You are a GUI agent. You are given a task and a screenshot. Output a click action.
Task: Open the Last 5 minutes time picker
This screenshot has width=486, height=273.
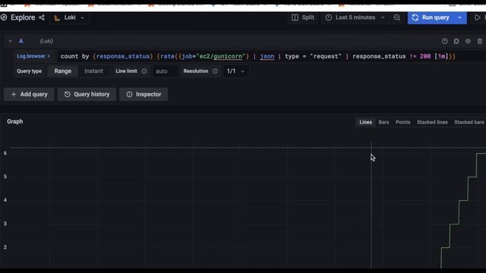click(355, 17)
